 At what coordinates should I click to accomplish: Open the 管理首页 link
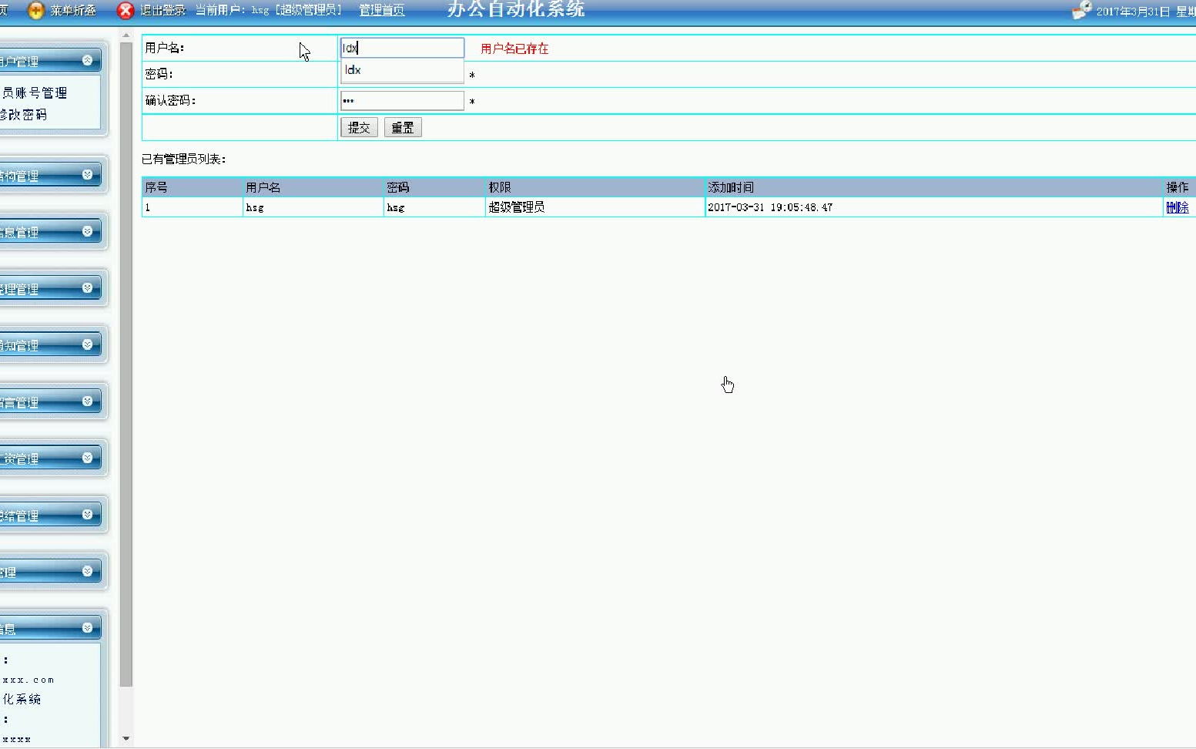pos(382,11)
